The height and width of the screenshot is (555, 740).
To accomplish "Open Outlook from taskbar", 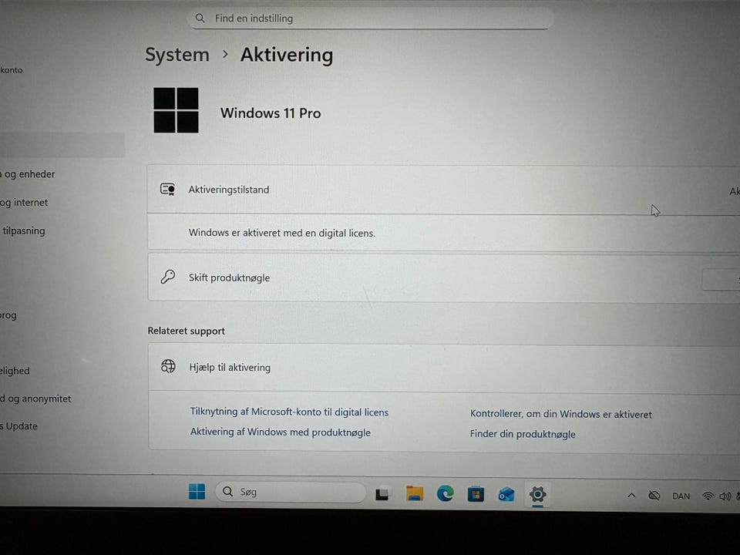I will 506,495.
